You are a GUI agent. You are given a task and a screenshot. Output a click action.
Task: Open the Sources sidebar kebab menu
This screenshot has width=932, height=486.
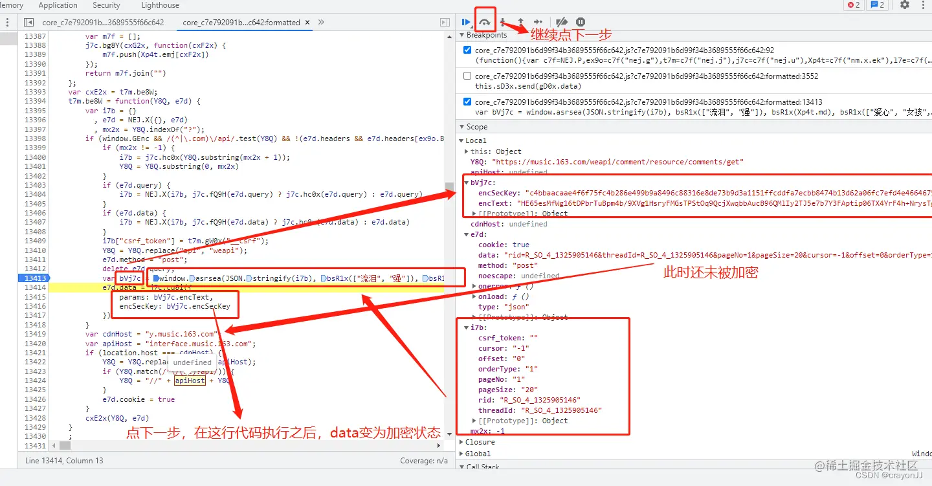tap(8, 22)
